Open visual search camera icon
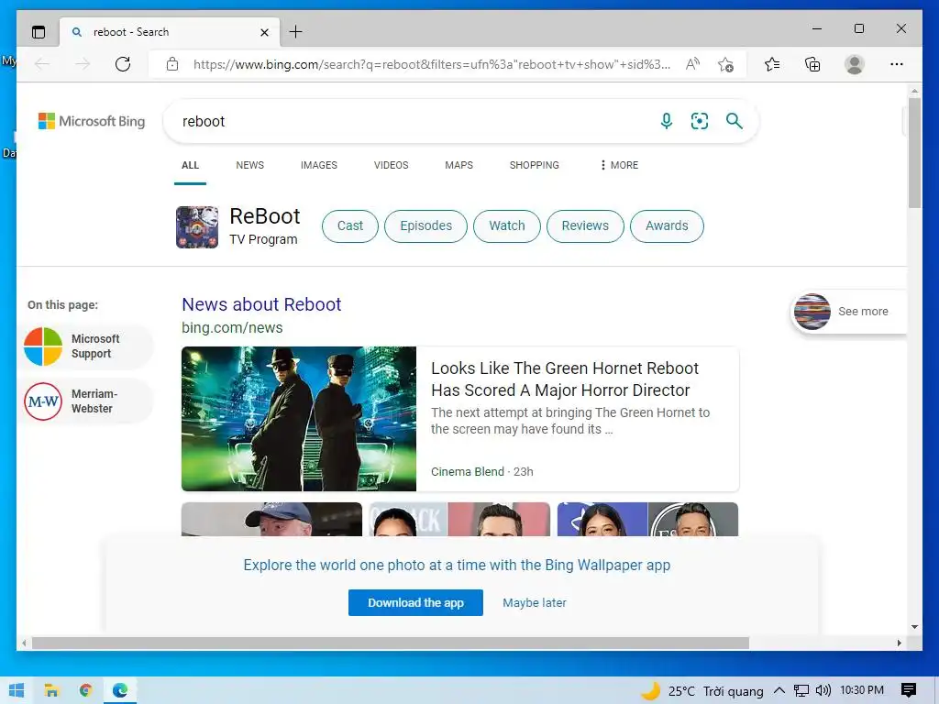This screenshot has height=704, width=939. [x=700, y=121]
